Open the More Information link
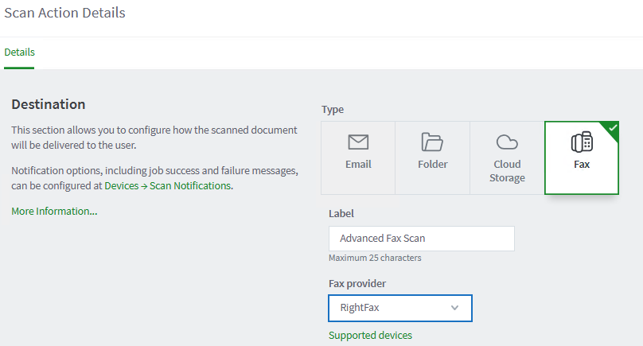 click(54, 212)
